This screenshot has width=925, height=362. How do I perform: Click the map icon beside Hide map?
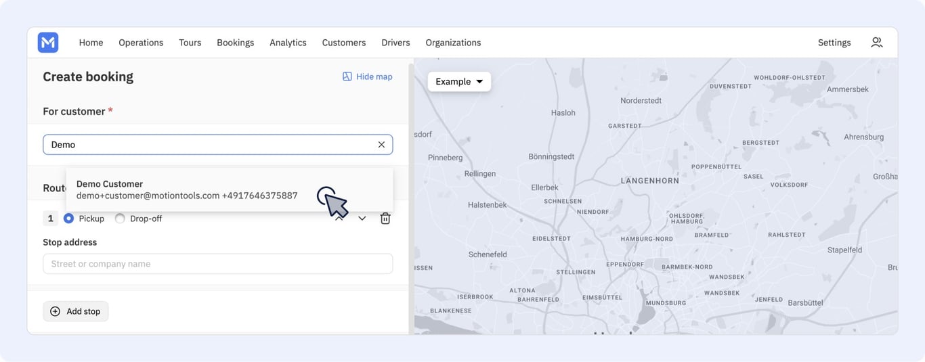tap(347, 76)
